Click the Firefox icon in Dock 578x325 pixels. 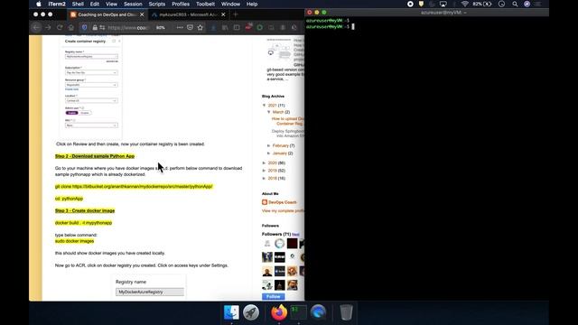[279, 313]
